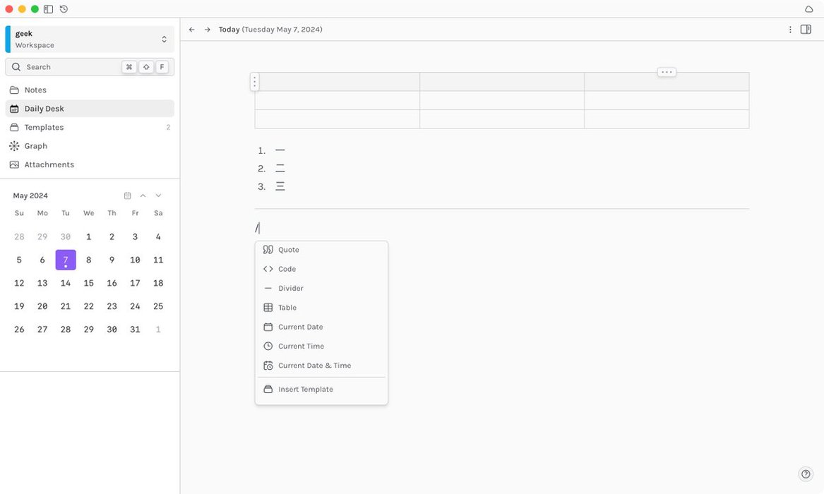This screenshot has width=824, height=494.
Task: Click the Search input field
Action: coord(71,67)
